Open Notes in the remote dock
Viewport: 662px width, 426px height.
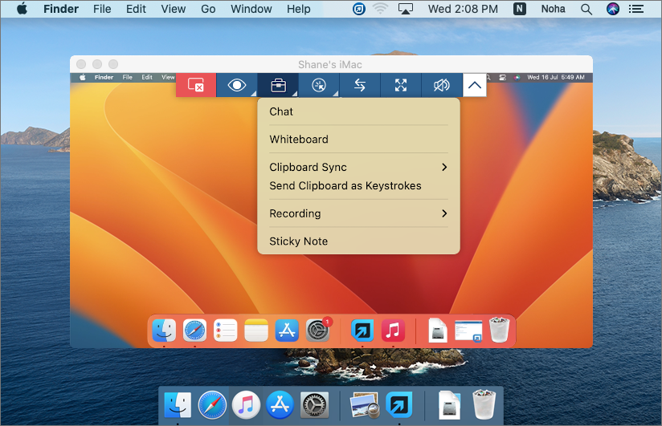(256, 330)
